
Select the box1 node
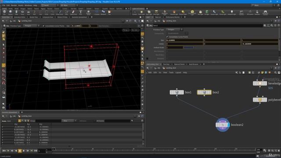(177, 92)
